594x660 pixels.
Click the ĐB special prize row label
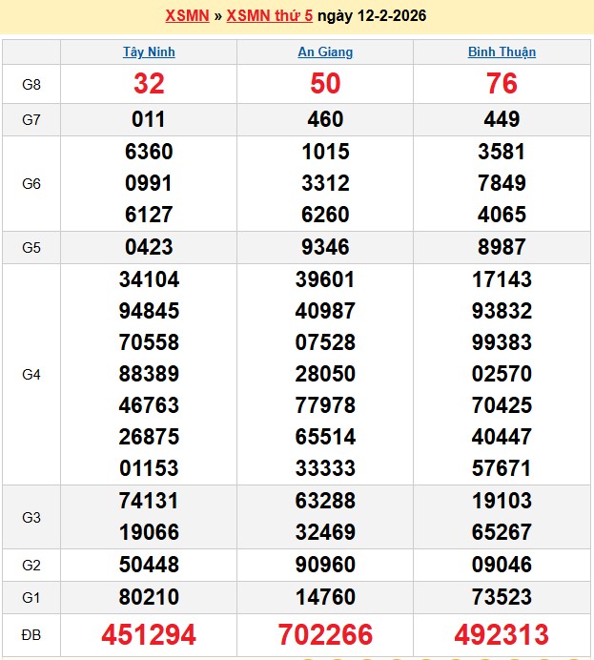31,634
